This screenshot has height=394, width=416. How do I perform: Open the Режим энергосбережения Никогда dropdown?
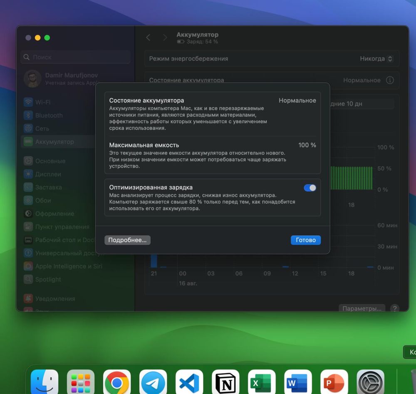click(376, 59)
